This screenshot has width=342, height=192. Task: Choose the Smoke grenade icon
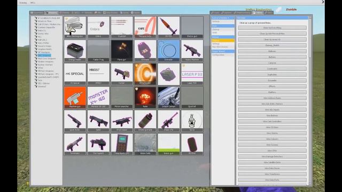[x=145, y=121]
